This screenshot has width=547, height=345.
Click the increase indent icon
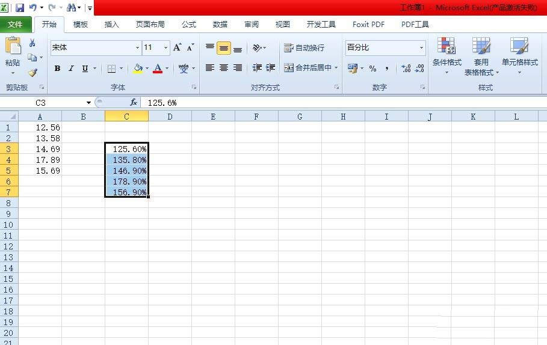click(x=270, y=67)
